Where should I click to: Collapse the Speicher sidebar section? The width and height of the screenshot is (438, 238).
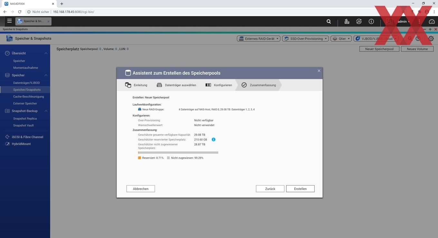[x=46, y=75]
